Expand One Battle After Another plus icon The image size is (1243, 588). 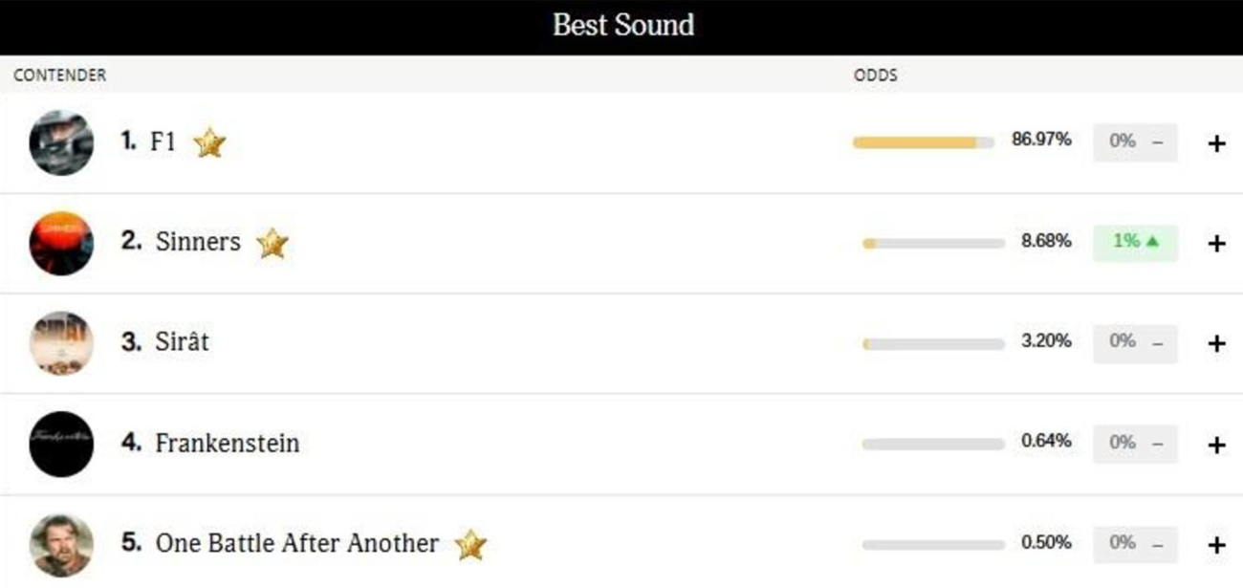(x=1216, y=545)
